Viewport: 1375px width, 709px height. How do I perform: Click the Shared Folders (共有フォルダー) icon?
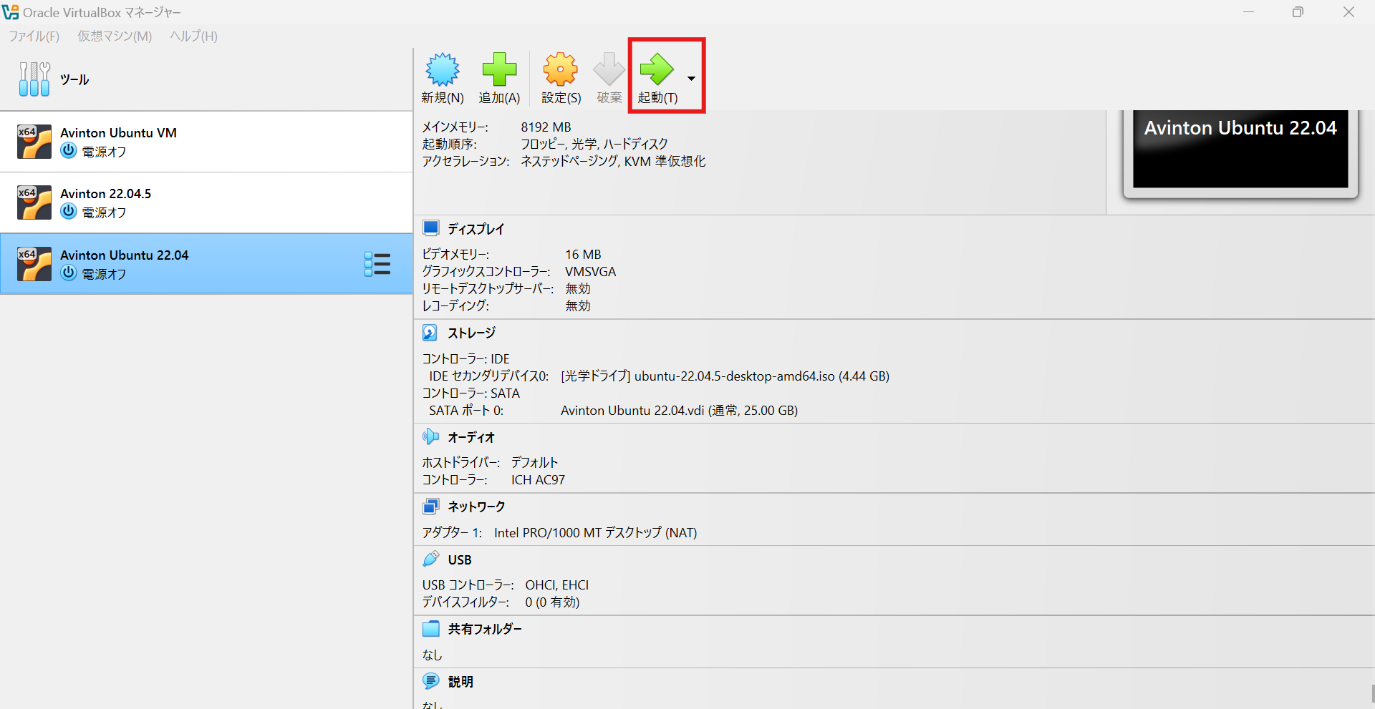point(430,629)
